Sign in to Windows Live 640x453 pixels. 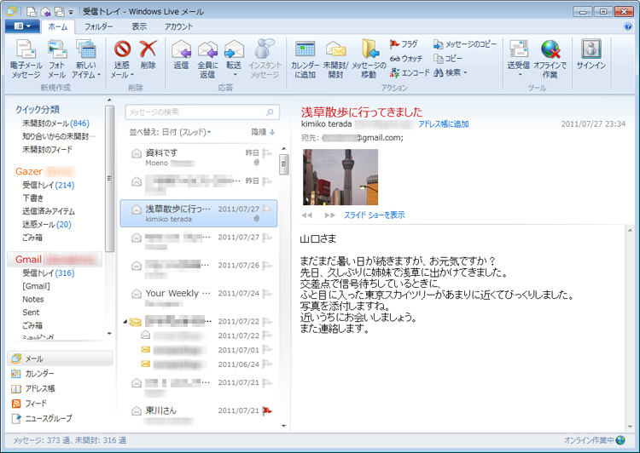(x=591, y=55)
